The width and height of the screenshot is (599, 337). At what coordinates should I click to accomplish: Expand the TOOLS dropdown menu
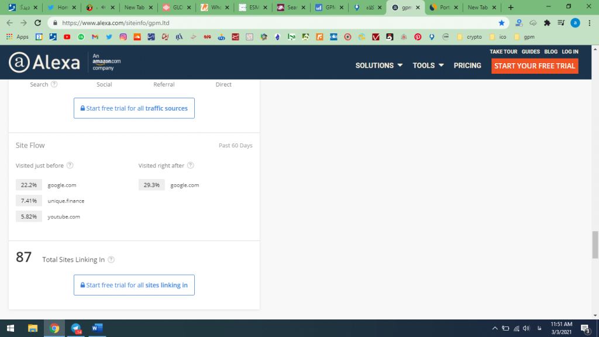428,66
